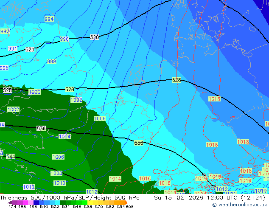
Task: Click the 'Su 15-02-2026 12:00 UTC (12+24)' date text
Action: click(210, 198)
